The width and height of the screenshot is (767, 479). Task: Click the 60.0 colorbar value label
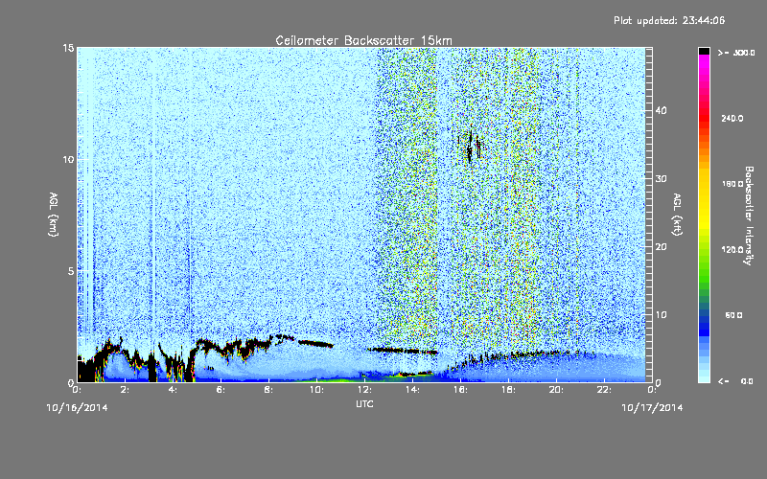733,315
